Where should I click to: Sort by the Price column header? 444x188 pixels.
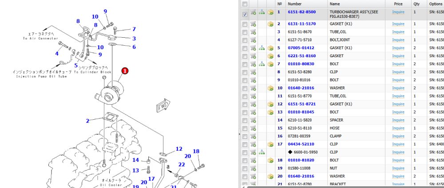398,4
